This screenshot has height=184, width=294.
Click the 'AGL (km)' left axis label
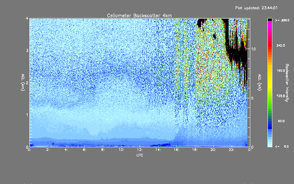23,82
